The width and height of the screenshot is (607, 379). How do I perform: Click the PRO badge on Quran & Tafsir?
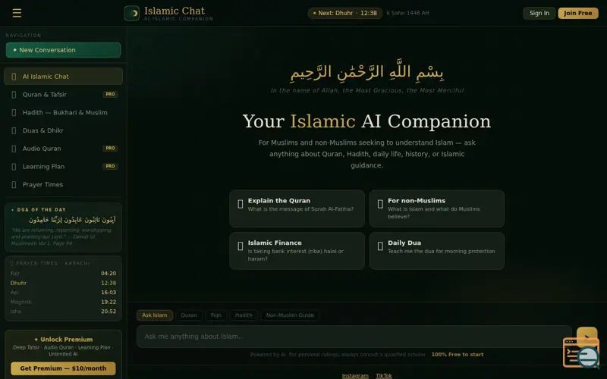point(110,94)
